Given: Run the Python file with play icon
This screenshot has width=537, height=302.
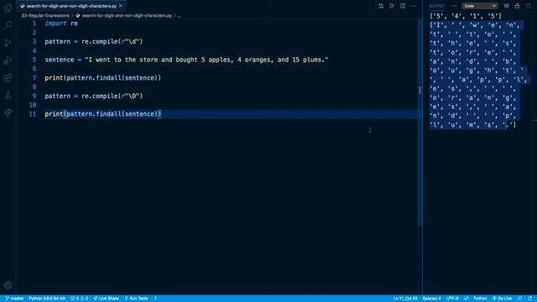Looking at the screenshot, I should (x=392, y=6).
